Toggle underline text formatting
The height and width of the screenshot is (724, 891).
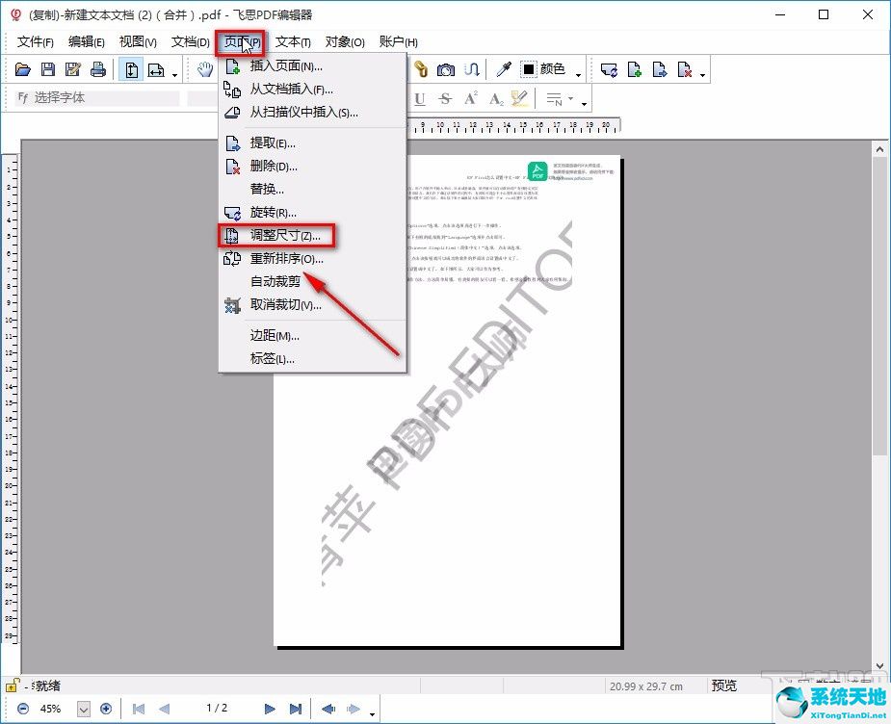click(420, 98)
